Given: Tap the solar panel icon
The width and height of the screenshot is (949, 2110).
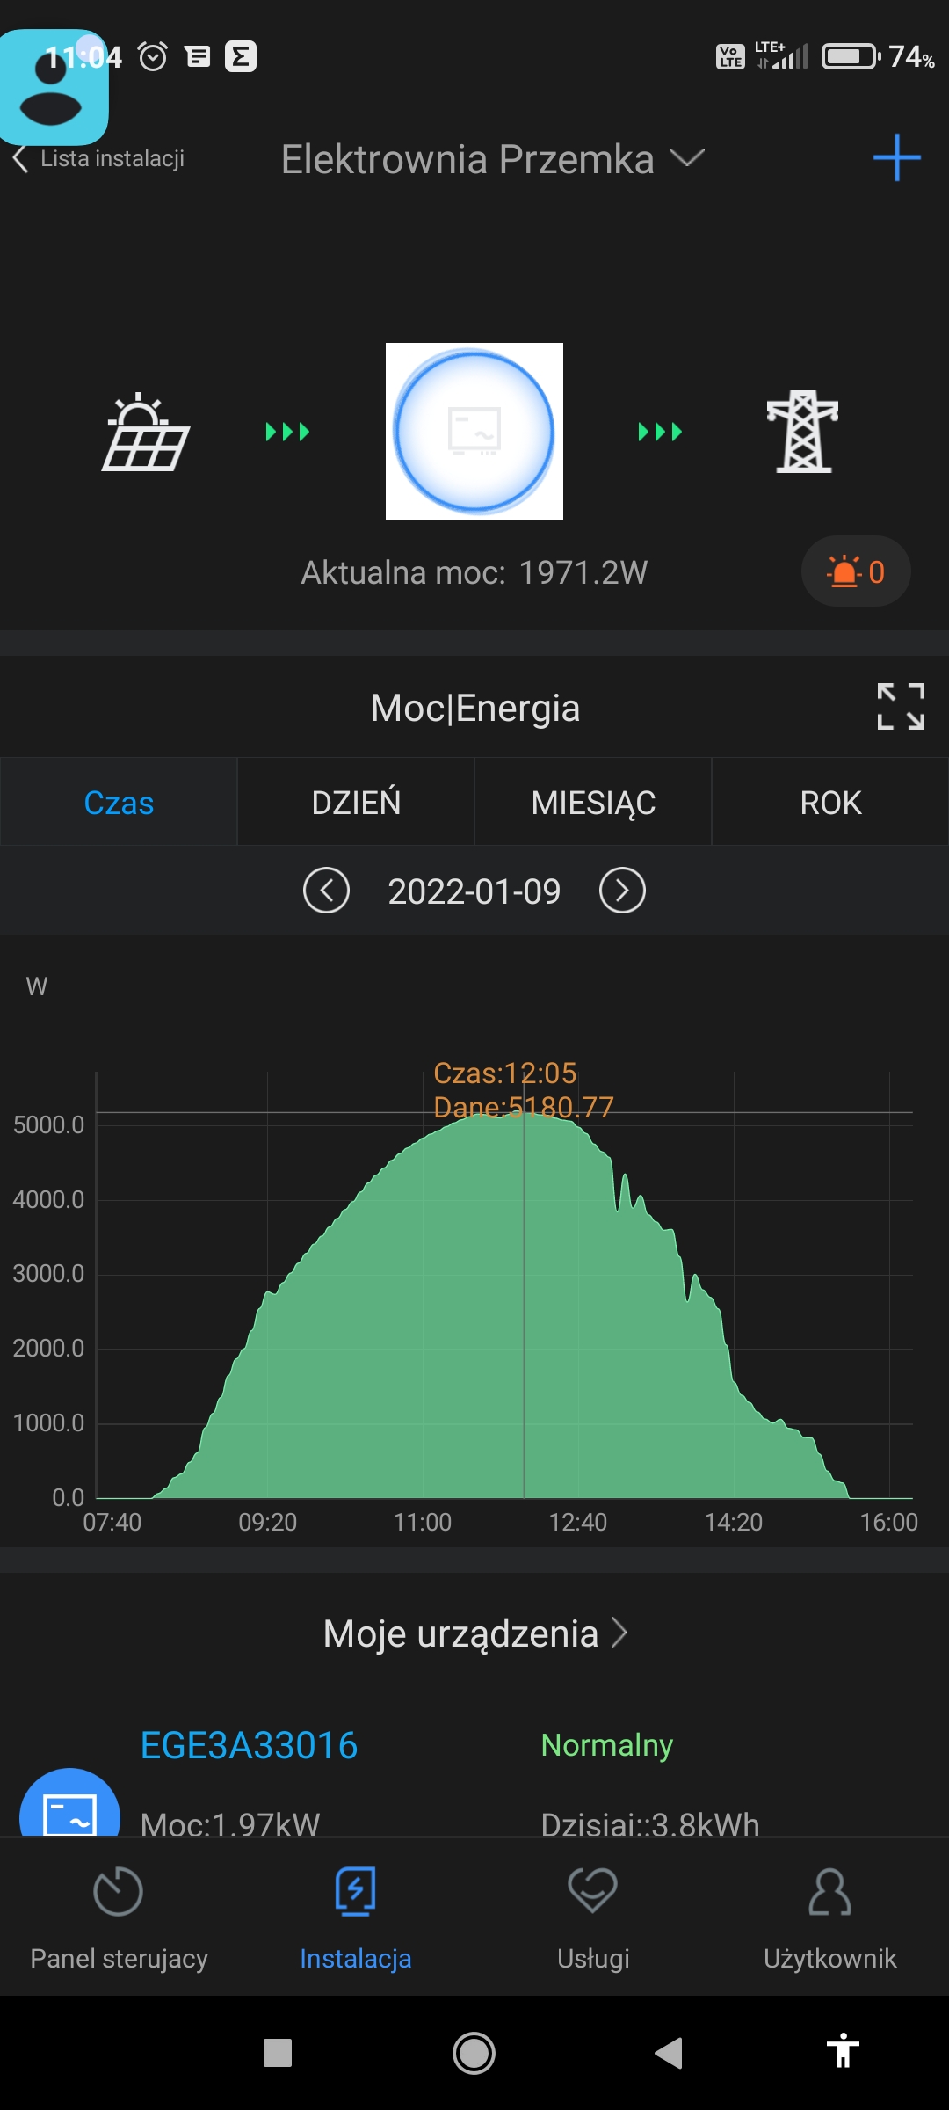Looking at the screenshot, I should pyautogui.click(x=146, y=432).
